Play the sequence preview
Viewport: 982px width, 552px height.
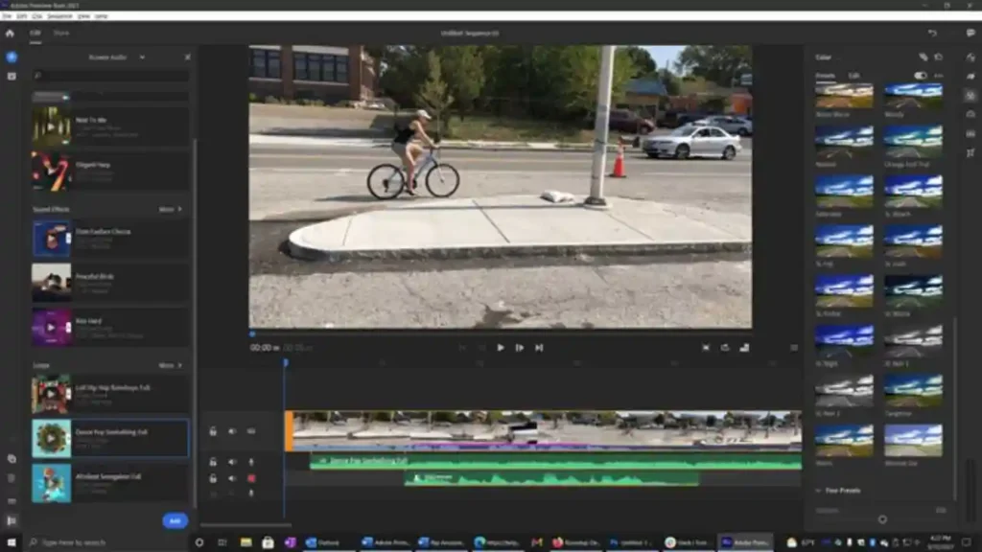[x=501, y=347]
